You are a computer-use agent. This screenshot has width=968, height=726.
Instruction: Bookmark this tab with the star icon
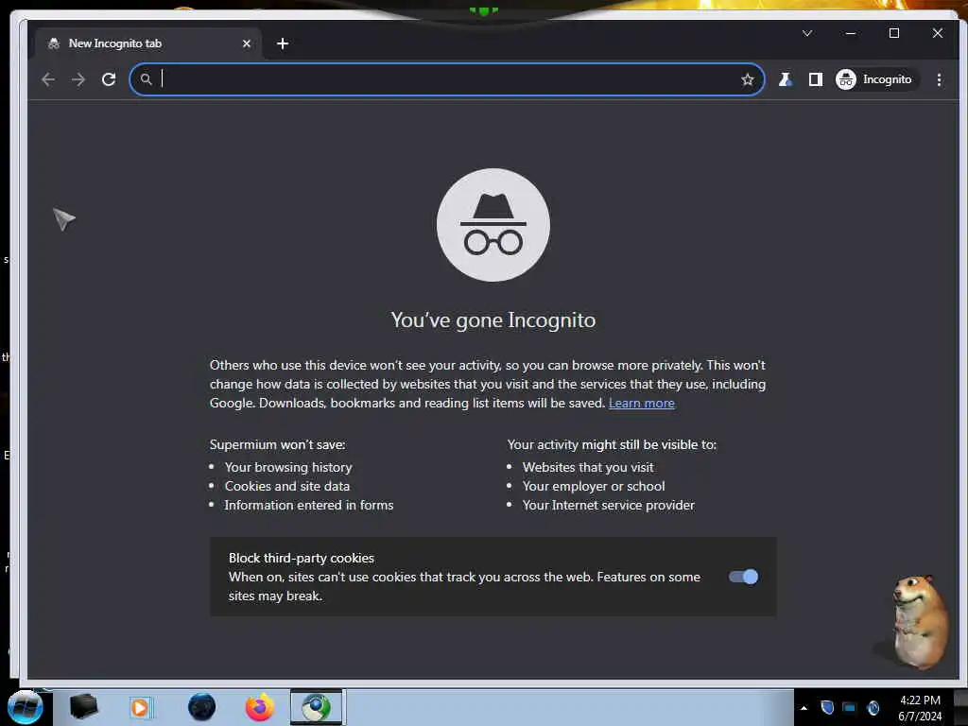pos(747,79)
